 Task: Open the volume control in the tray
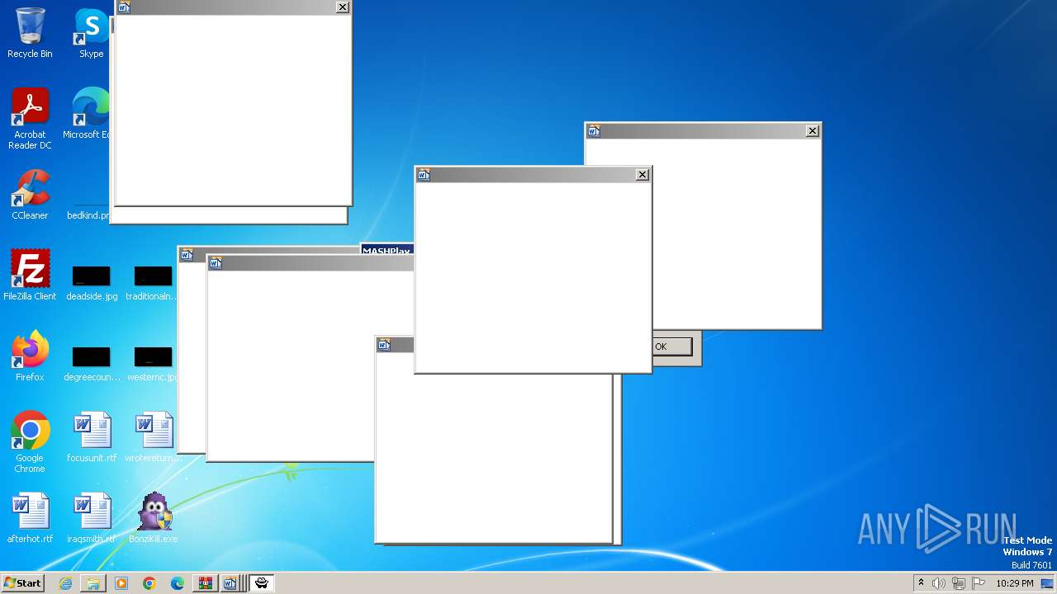pyautogui.click(x=939, y=583)
